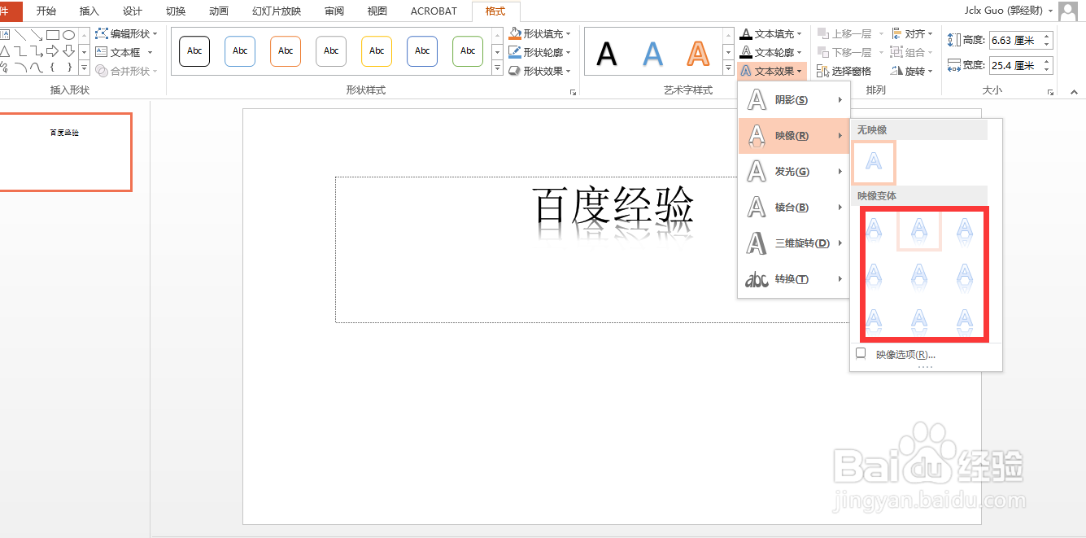Image resolution: width=1086 pixels, height=538 pixels.
Task: Switch to the 插入 ribbon tab
Action: coord(89,11)
